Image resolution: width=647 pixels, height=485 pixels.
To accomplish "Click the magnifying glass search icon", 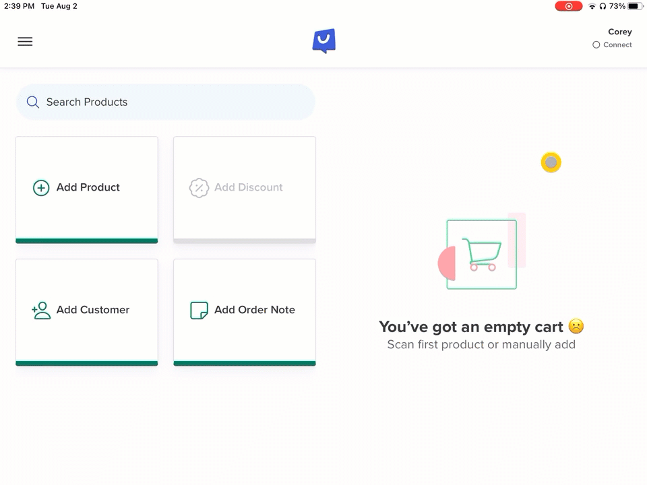I will [x=32, y=102].
